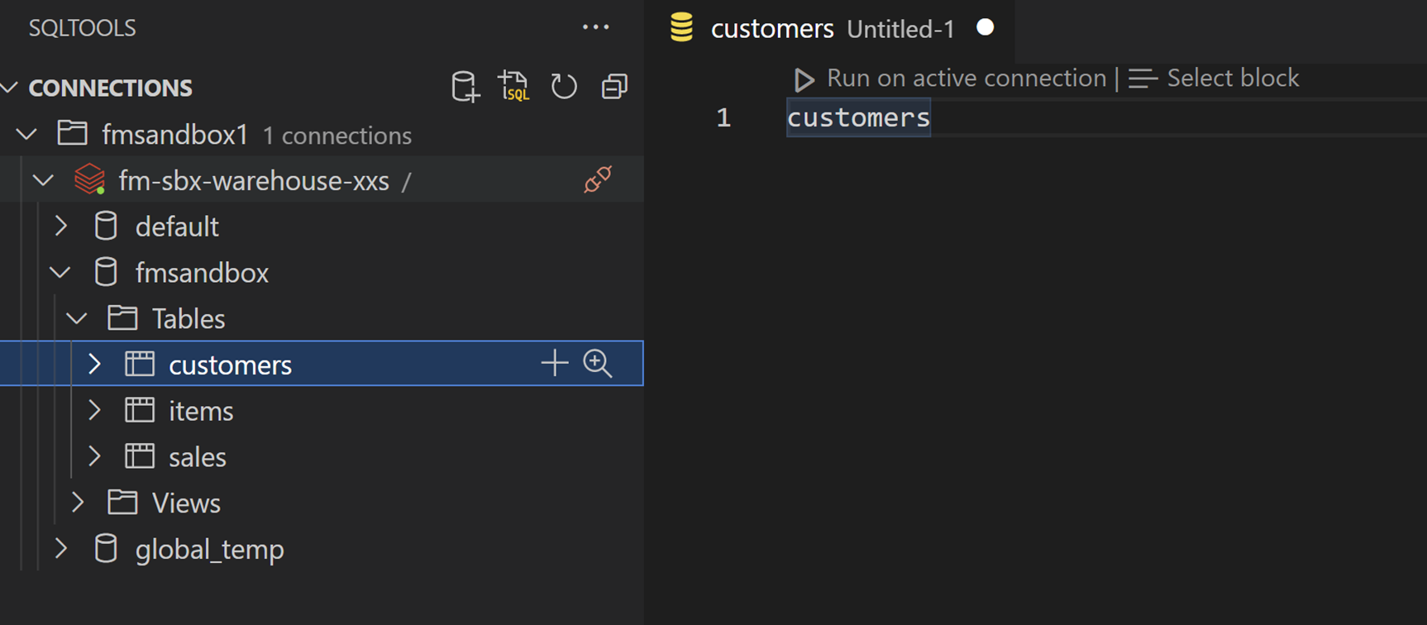Expand the items table
The image size is (1427, 625).
pos(95,410)
